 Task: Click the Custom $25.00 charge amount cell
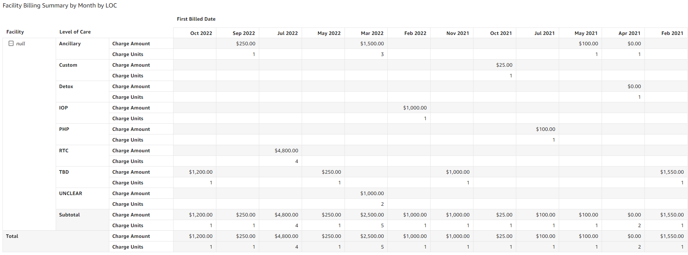click(504, 65)
